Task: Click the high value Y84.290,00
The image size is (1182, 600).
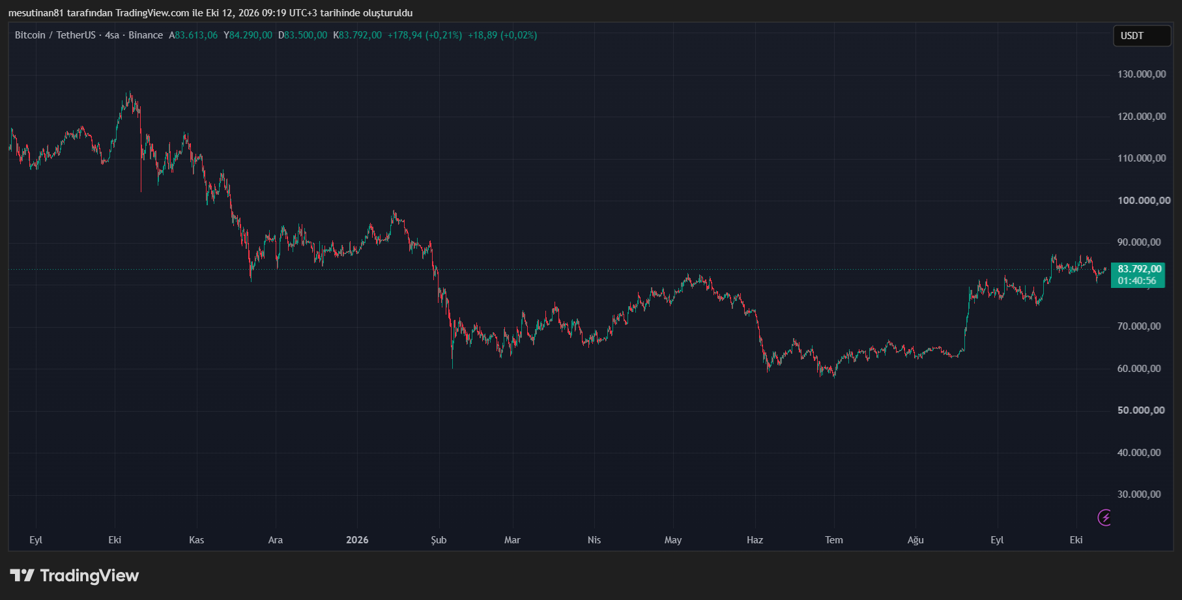Action: click(x=248, y=35)
